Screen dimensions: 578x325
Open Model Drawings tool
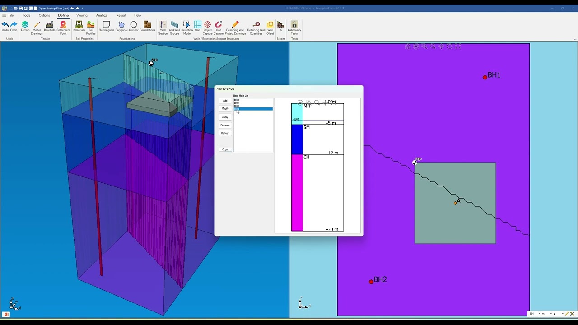click(x=37, y=28)
